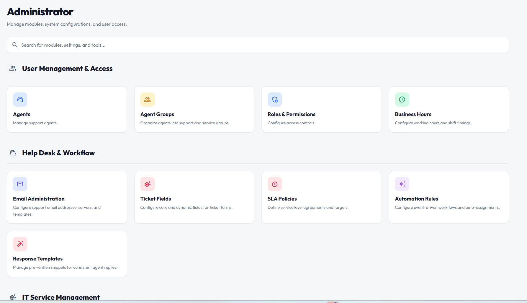Click the Help Desk & Workflow heading
The image size is (527, 303).
click(58, 153)
